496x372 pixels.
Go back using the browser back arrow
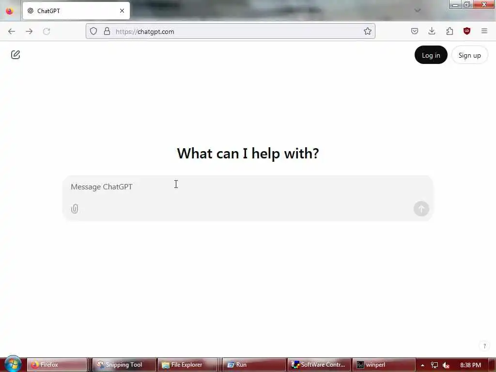[x=12, y=31]
